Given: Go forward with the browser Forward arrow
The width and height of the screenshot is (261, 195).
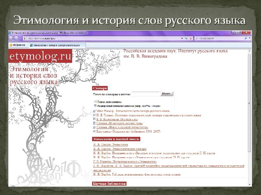Looking at the screenshot, I should [16, 38].
